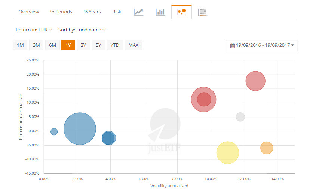The height and width of the screenshot is (191, 316).
Task: Set the period to 5Y
Action: pos(98,45)
